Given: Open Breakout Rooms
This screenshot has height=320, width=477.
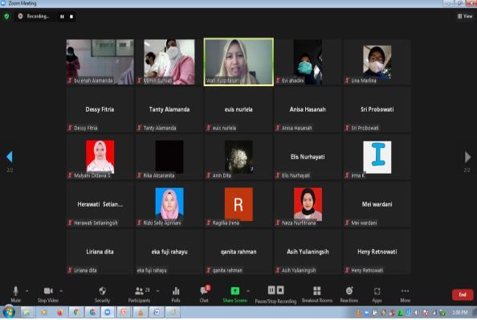Looking at the screenshot, I should pos(317,294).
